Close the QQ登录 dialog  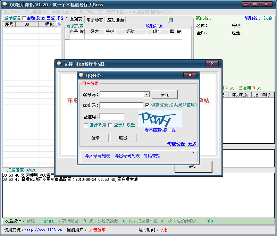190,75
